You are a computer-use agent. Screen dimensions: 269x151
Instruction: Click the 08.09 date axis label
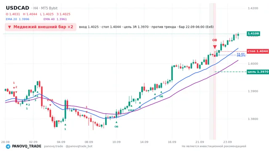89,142
